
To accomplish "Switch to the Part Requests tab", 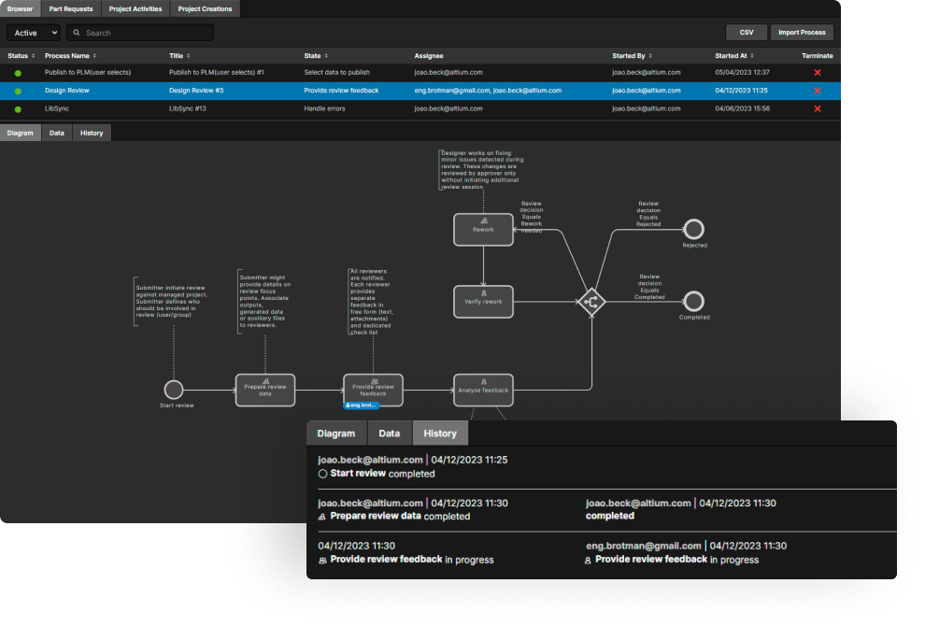I will click(x=70, y=9).
